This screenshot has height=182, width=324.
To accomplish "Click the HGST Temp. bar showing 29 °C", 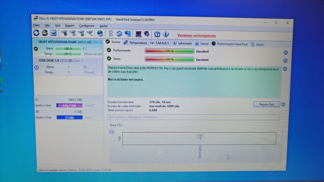I will (68, 54).
